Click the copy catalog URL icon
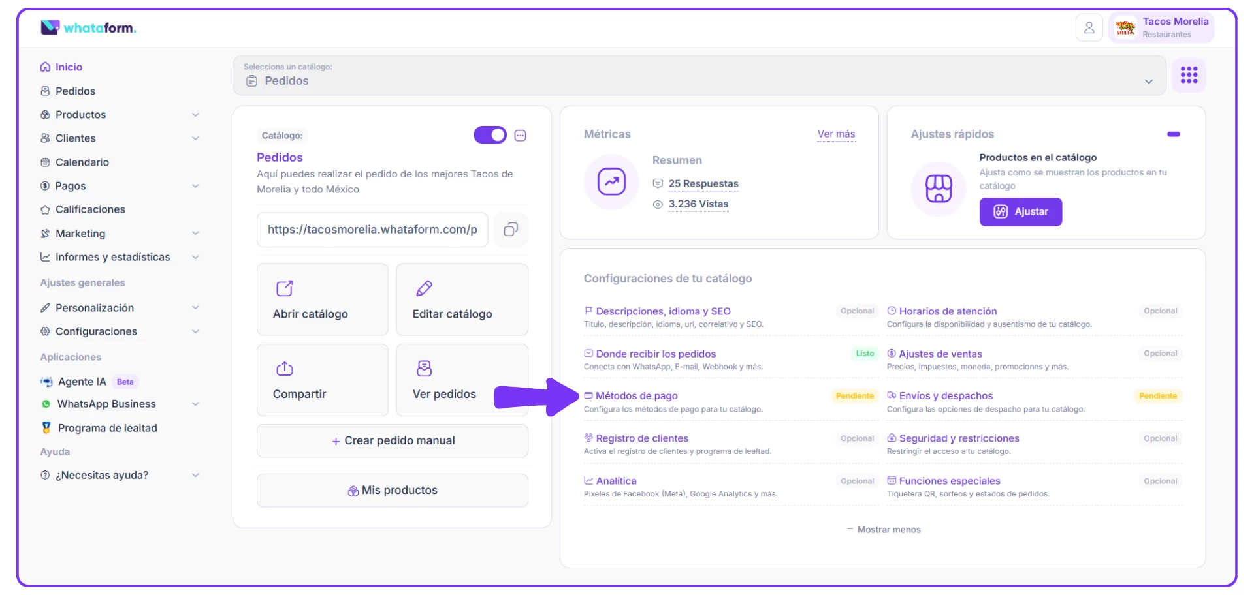The height and width of the screenshot is (595, 1254). 511,230
